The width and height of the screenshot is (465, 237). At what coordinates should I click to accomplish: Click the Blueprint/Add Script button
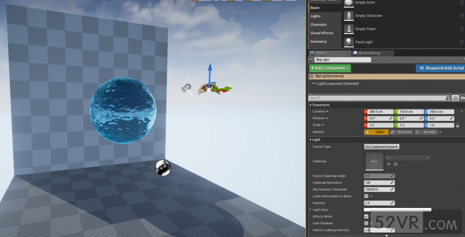coord(440,68)
